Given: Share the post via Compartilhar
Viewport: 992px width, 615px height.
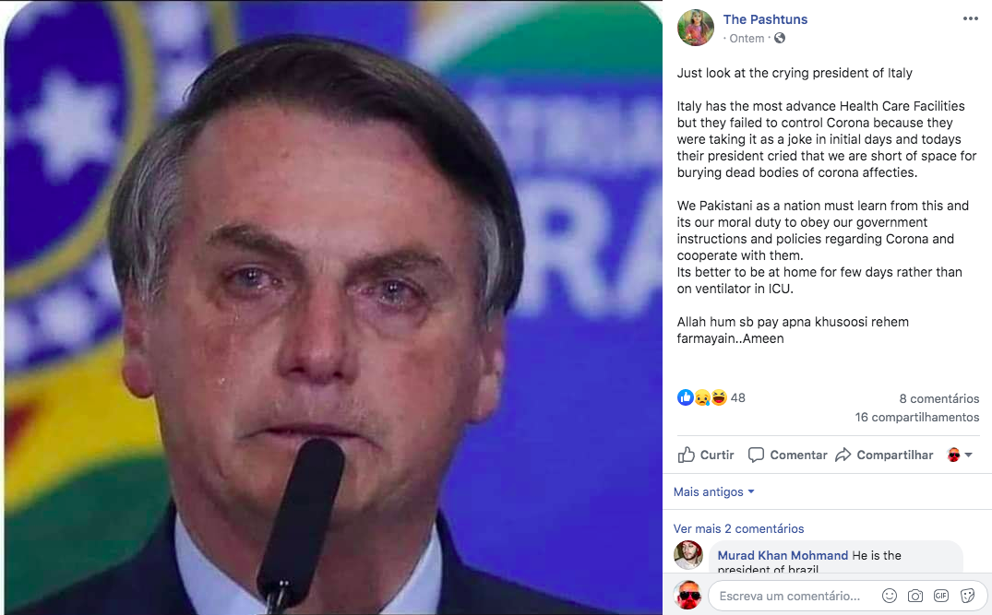Looking at the screenshot, I should [884, 455].
